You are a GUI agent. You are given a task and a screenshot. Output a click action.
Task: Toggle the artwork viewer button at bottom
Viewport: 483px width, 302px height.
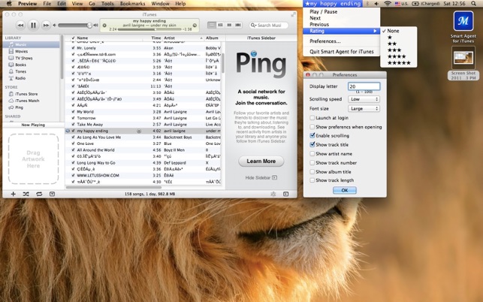coord(52,194)
